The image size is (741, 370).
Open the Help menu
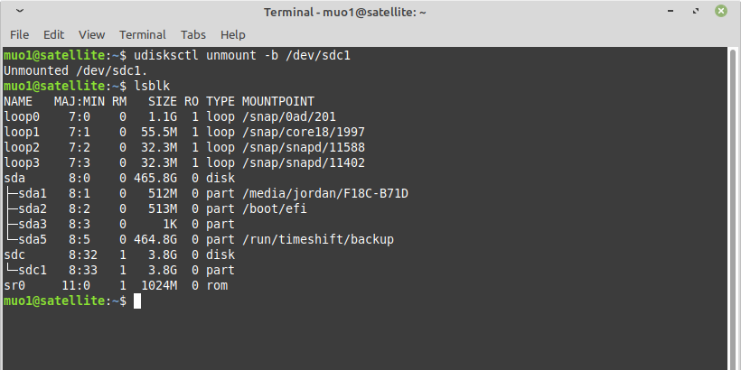[233, 34]
